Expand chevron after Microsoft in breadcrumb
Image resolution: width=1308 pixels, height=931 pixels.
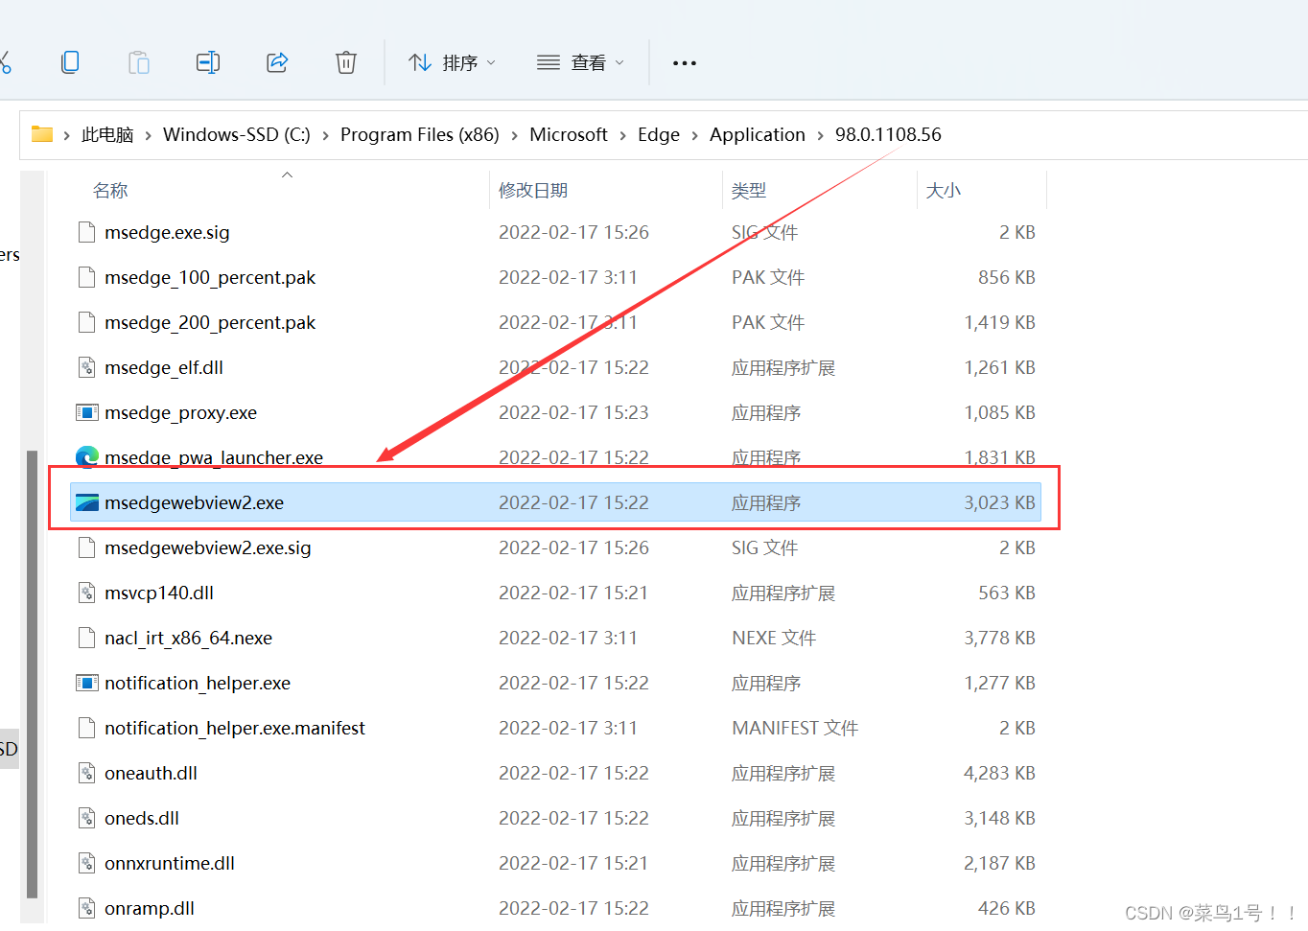pyautogui.click(x=623, y=135)
